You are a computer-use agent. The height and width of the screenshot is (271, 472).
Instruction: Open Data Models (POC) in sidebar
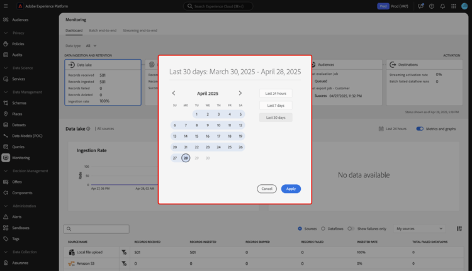27,136
